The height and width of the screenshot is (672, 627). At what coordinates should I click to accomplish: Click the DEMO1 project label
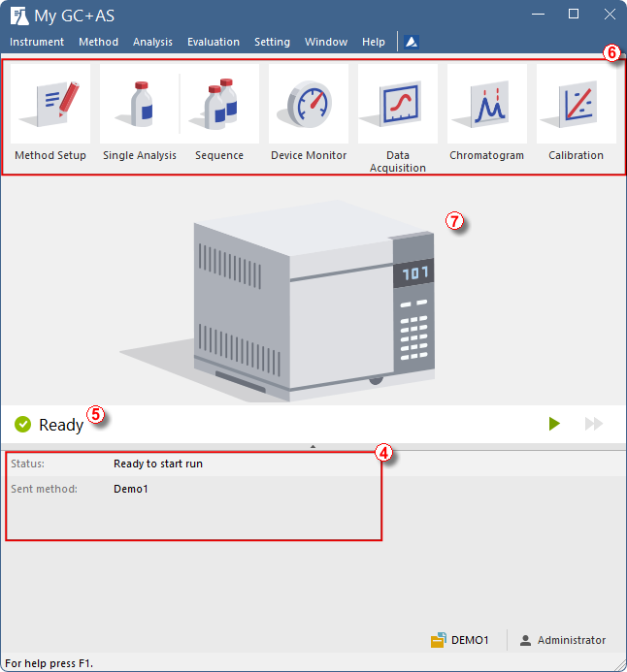click(x=470, y=640)
